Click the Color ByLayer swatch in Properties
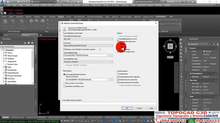Screen dimensions: 220x123 [204, 51]
